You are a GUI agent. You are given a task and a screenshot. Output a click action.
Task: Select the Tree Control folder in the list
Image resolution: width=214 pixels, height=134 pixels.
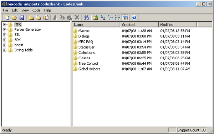click(88, 64)
